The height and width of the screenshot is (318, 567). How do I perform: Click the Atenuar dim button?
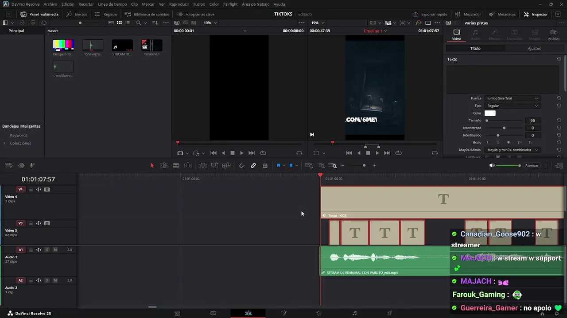532,166
